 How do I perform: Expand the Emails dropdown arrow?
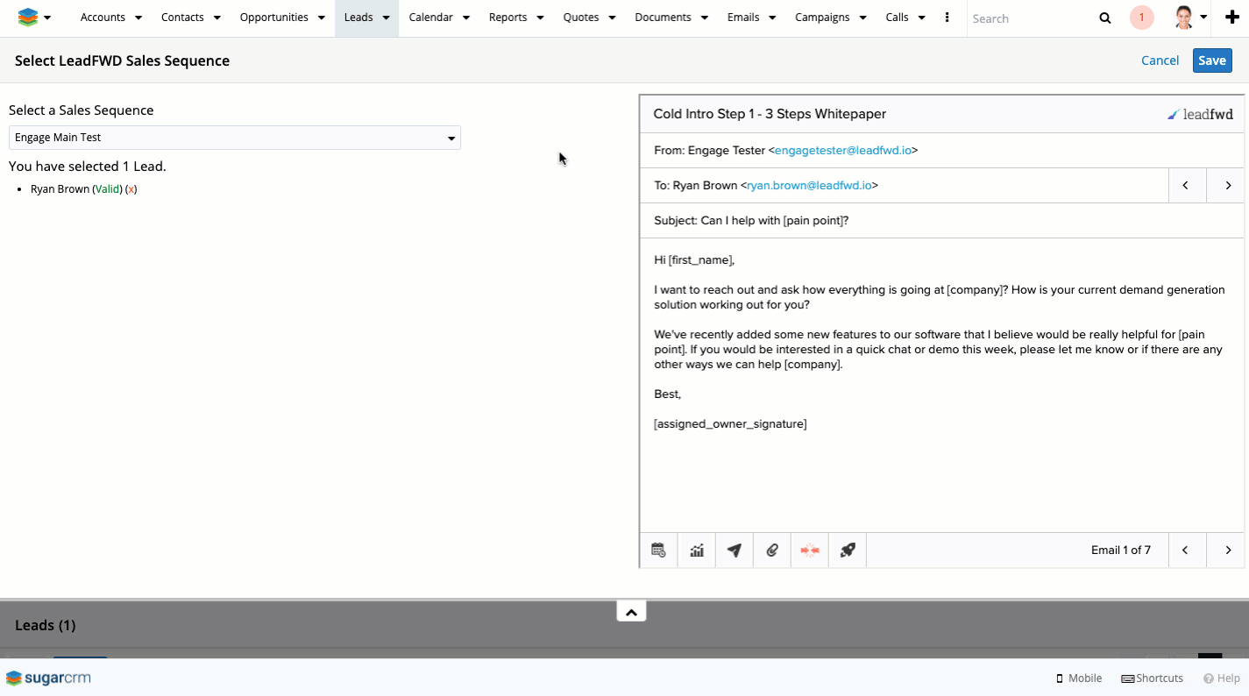pyautogui.click(x=772, y=18)
